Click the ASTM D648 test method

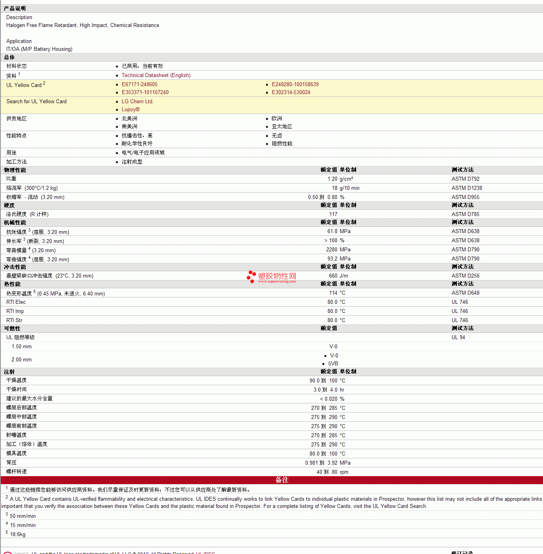466,293
